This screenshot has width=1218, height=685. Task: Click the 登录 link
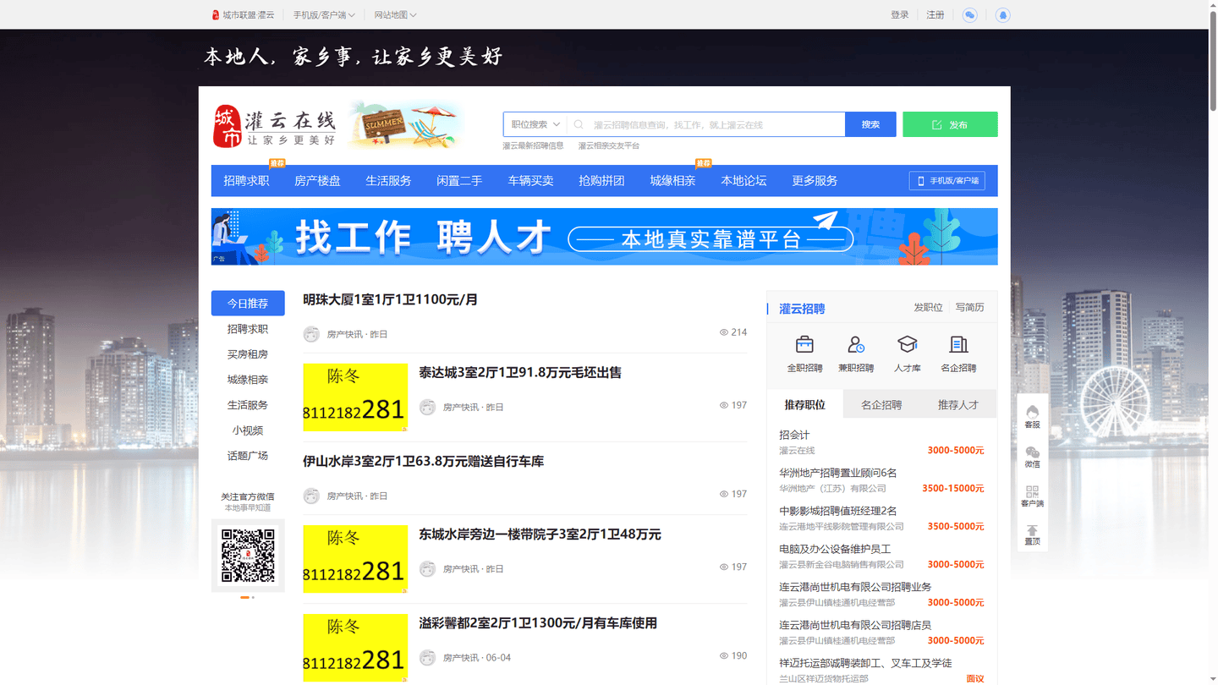[900, 15]
